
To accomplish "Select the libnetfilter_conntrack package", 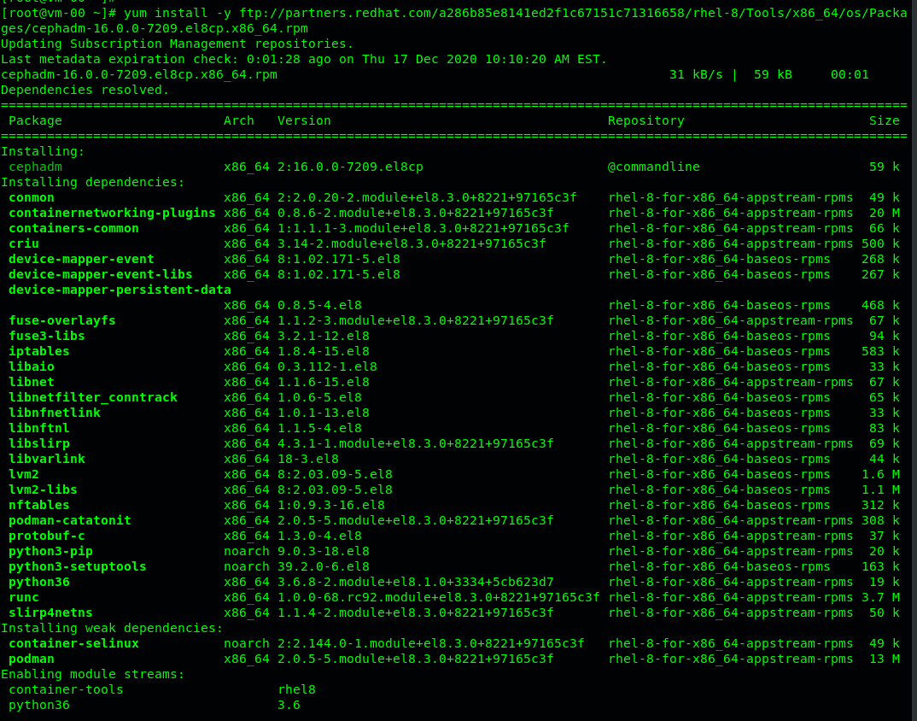I will coord(93,397).
